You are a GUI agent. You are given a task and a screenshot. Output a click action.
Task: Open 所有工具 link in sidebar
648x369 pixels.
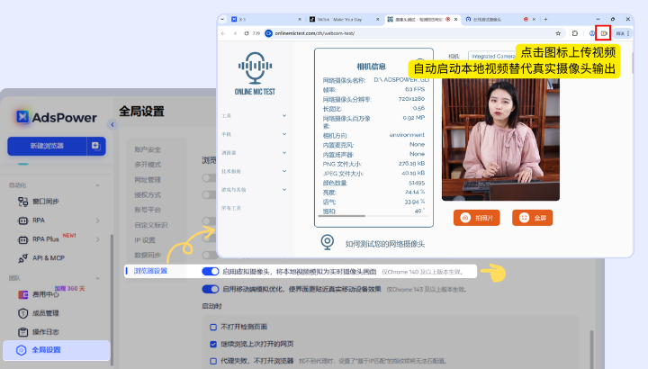pyautogui.click(x=231, y=208)
